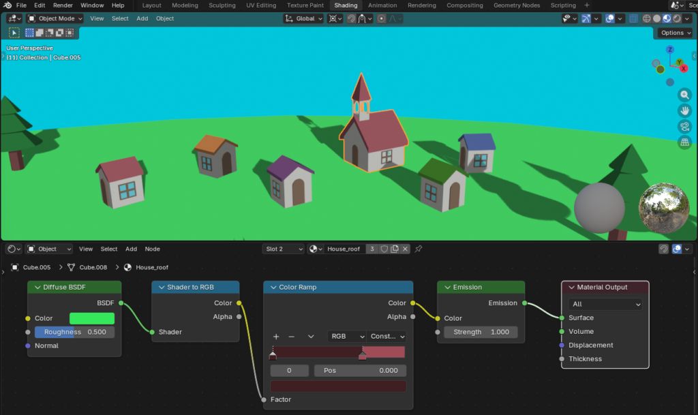Viewport: 698px width, 415px height.
Task: Toggle node editor overlays button
Action: pyautogui.click(x=678, y=249)
